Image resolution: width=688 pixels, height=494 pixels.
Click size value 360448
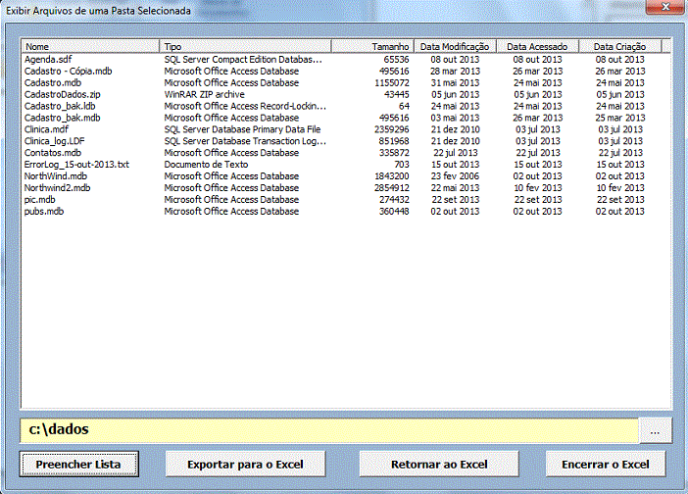[x=394, y=211]
